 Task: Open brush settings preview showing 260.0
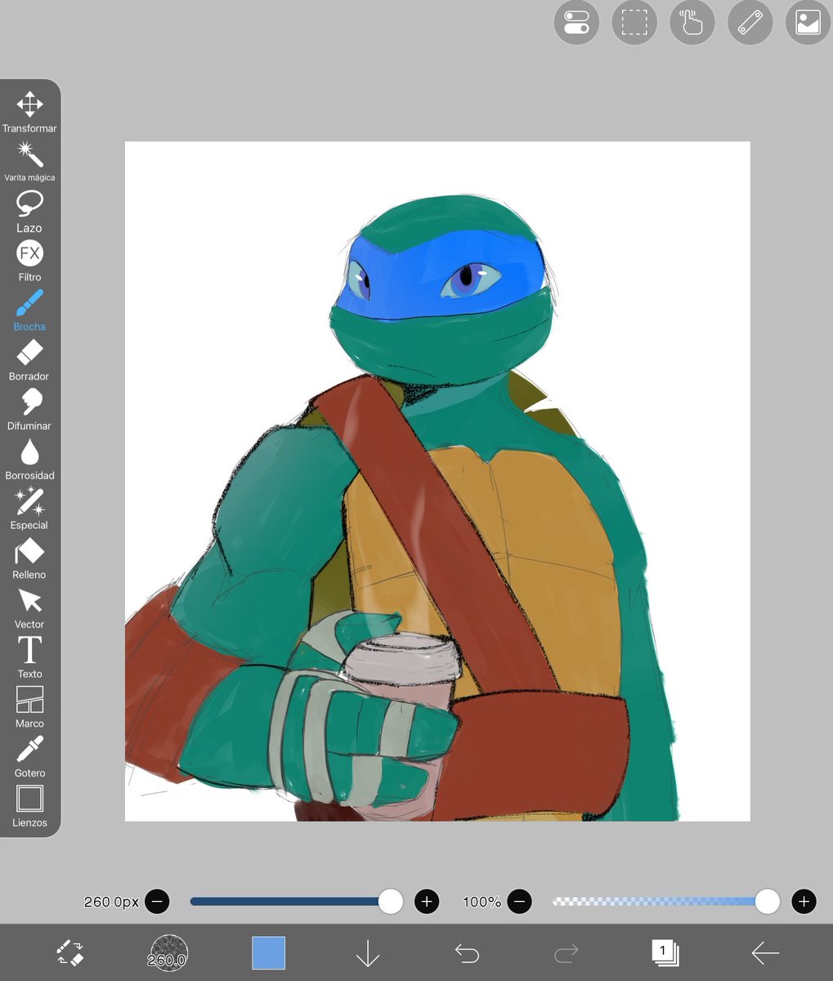point(168,953)
